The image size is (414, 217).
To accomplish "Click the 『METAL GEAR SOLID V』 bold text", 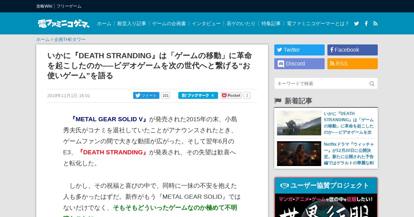I will [x=109, y=119].
